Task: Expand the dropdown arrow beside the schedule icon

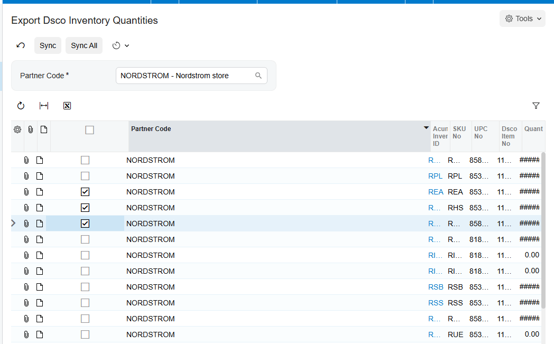Action: tap(127, 45)
